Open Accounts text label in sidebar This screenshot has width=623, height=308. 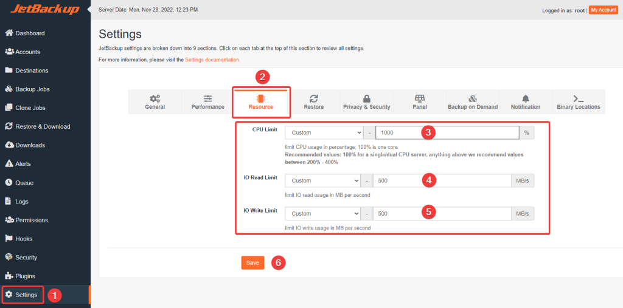pos(28,52)
